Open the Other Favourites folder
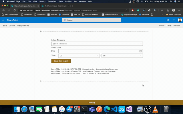 174,15
